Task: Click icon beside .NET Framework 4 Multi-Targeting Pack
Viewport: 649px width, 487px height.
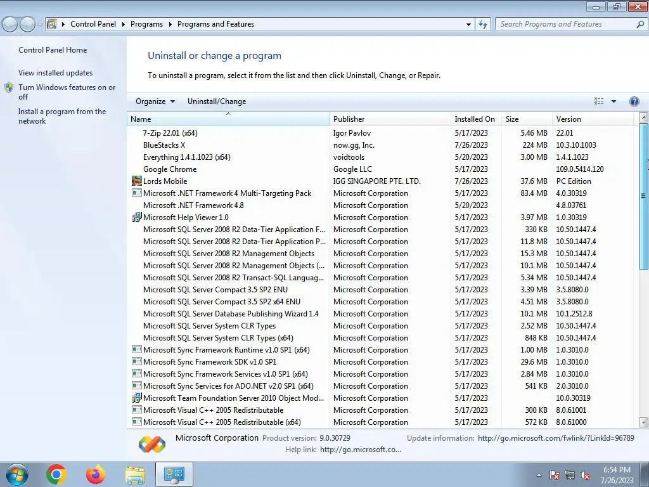Action: coord(137,193)
